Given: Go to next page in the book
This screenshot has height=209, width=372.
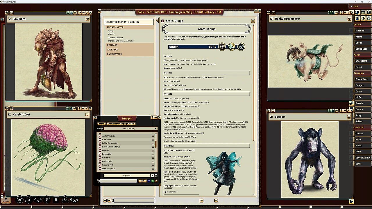Looking at the screenshot, I should click(216, 200).
